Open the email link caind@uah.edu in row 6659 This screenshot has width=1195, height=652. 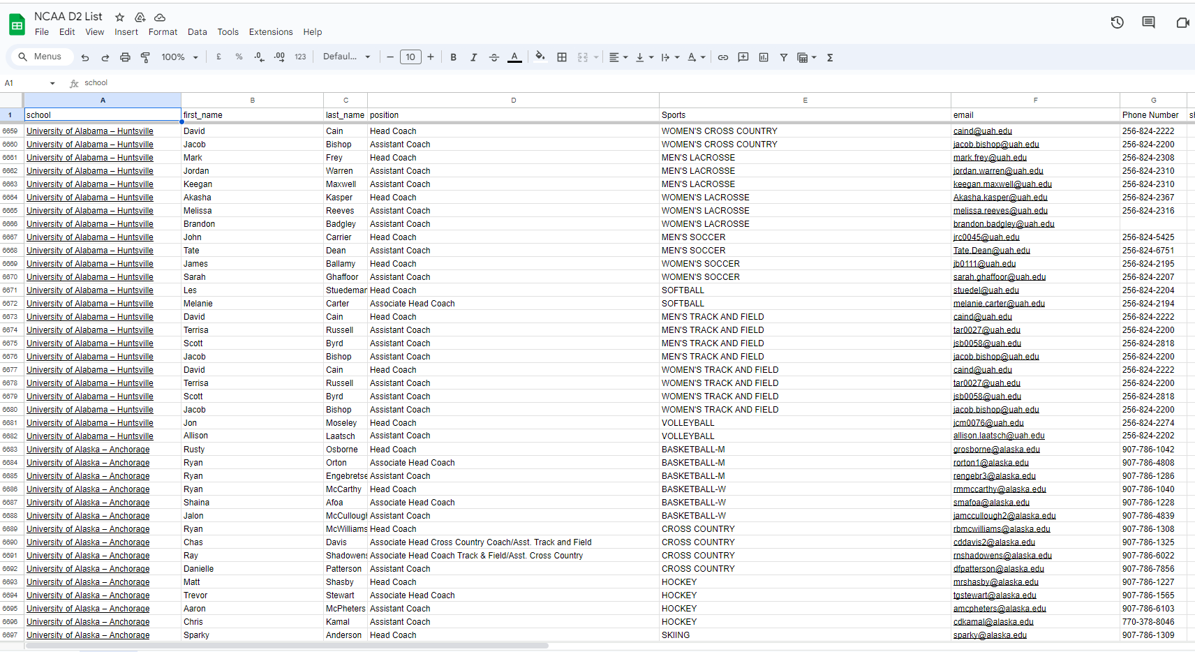coord(982,131)
